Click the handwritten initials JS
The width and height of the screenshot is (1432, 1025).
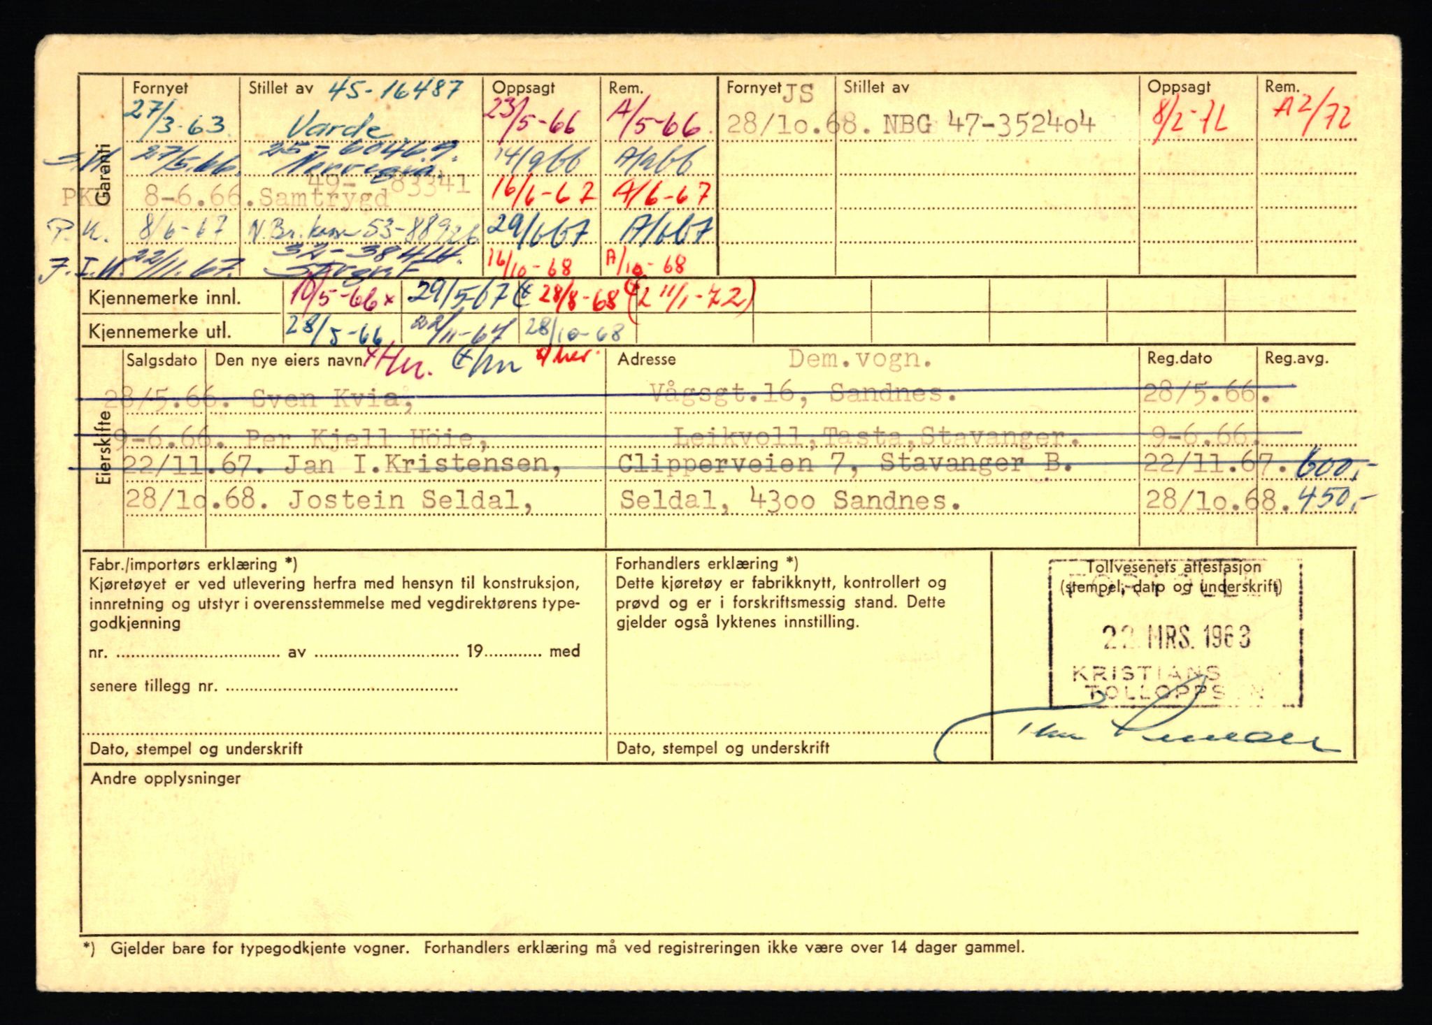(x=799, y=92)
